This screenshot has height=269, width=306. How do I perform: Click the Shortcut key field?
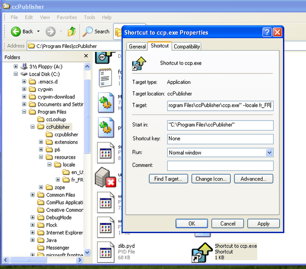coord(220,139)
